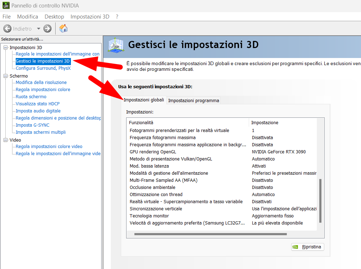Open Regola impostazioni colore video link

[49, 147]
